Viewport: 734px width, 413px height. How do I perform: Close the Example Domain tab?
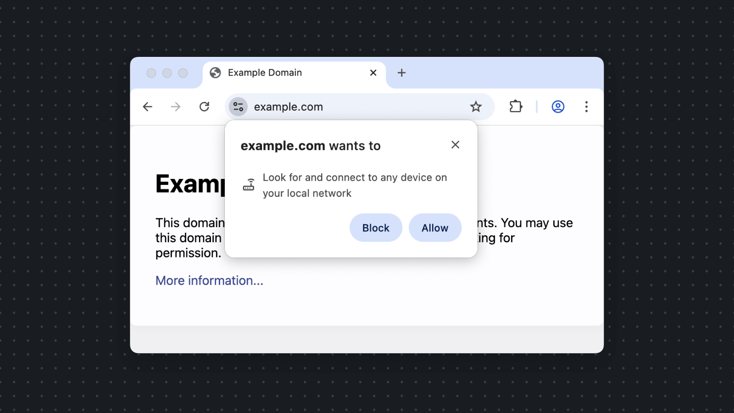pos(373,73)
